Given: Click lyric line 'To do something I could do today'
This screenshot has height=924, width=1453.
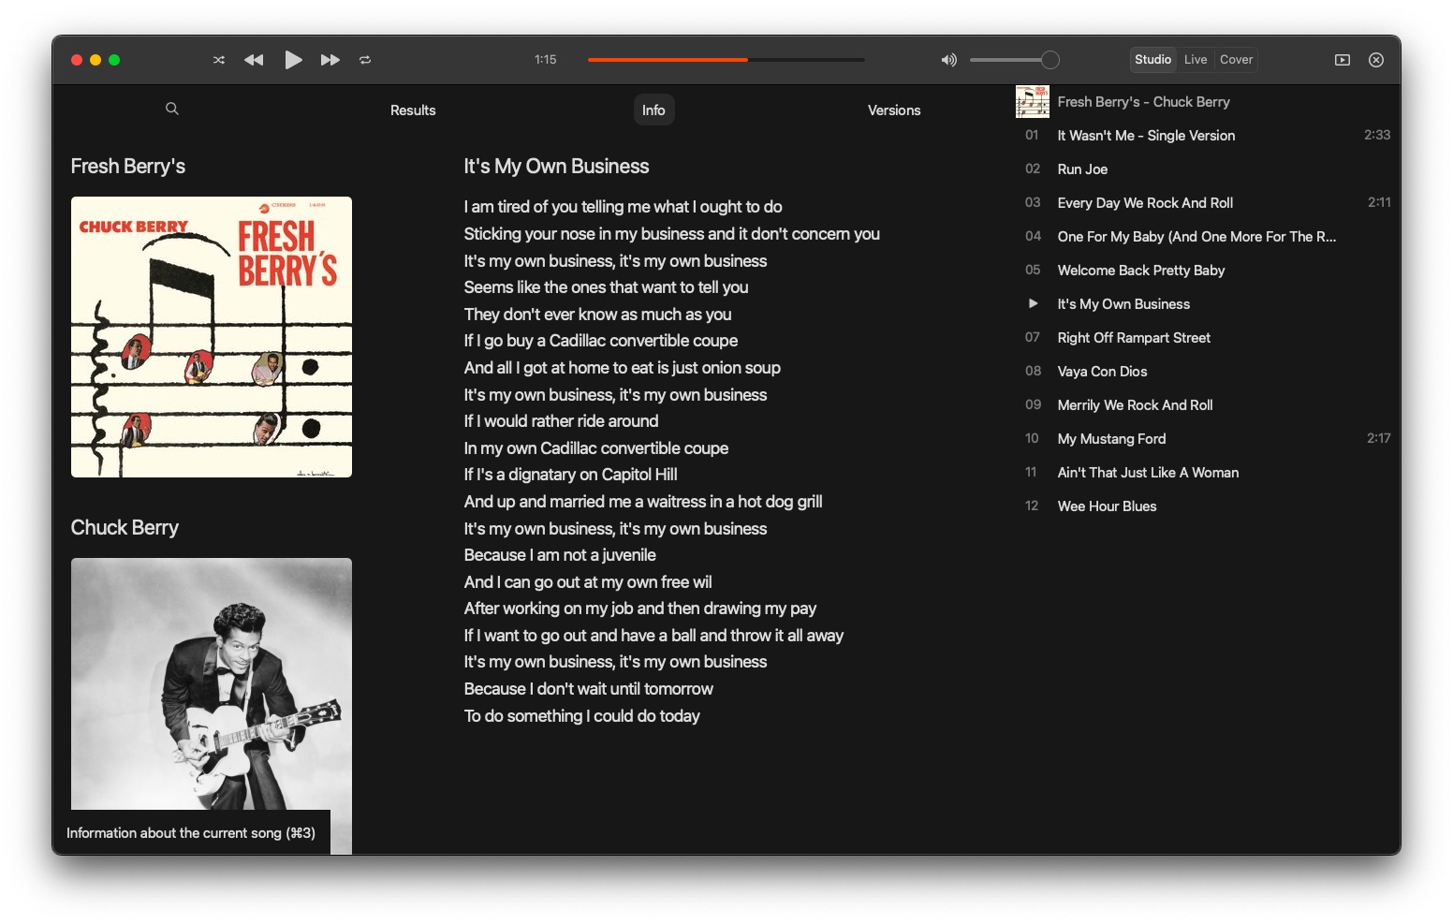Looking at the screenshot, I should point(581,716).
